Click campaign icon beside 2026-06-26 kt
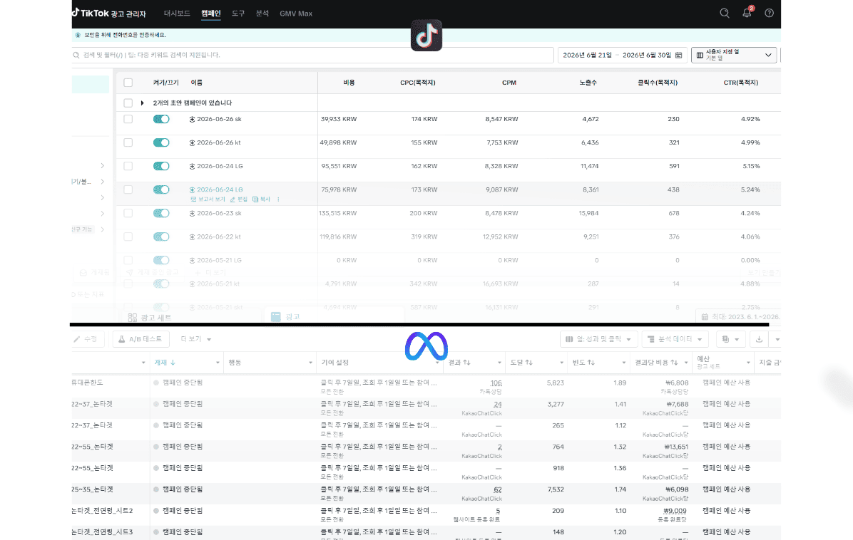Screen dimensions: 853x540 click(192, 143)
